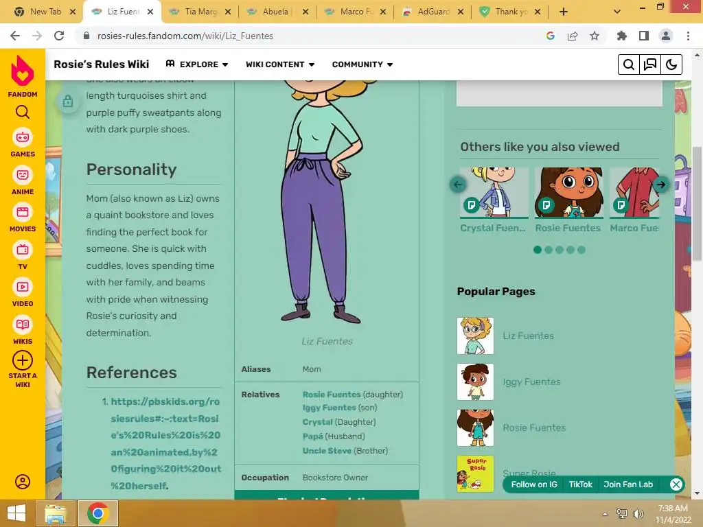The image size is (703, 527).
Task: View site info padlock icon
Action: point(87,36)
